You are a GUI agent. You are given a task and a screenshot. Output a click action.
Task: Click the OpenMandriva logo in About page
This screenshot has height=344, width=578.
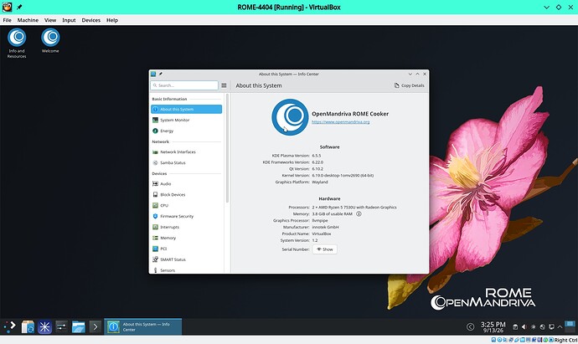click(x=290, y=117)
